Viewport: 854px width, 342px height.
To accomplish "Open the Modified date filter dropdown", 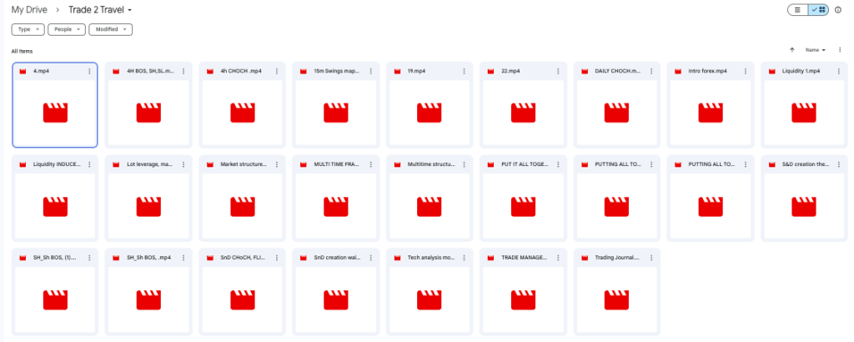I will [x=111, y=29].
